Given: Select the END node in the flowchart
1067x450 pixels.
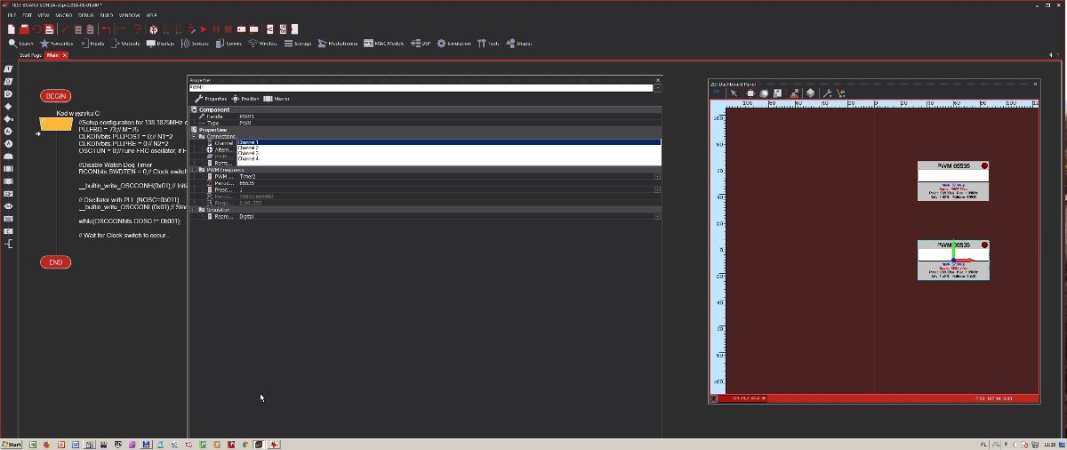Looking at the screenshot, I should pyautogui.click(x=56, y=262).
